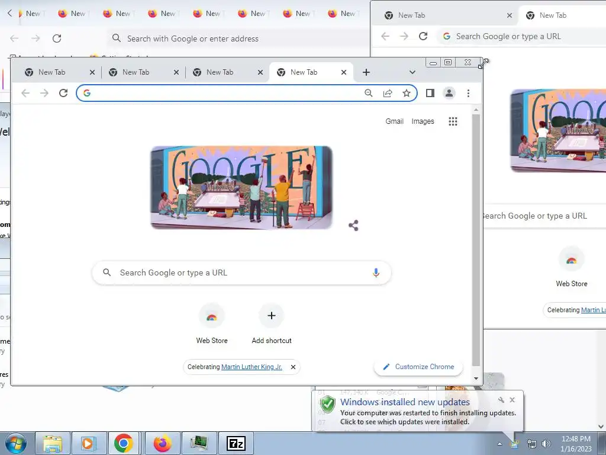Click the zoom magnifier icon in the address bar

(x=368, y=93)
